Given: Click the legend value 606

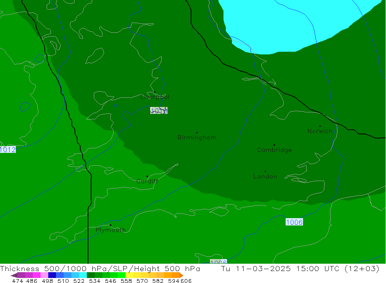Looking at the screenshot, I should click(x=186, y=281).
